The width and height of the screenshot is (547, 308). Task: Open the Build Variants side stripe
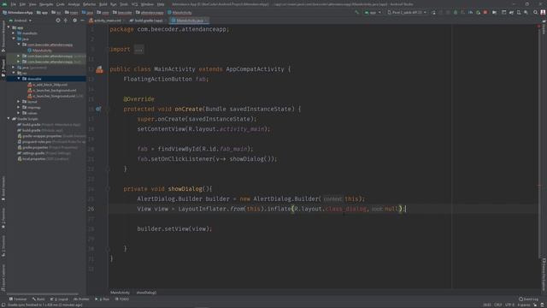coord(3,188)
